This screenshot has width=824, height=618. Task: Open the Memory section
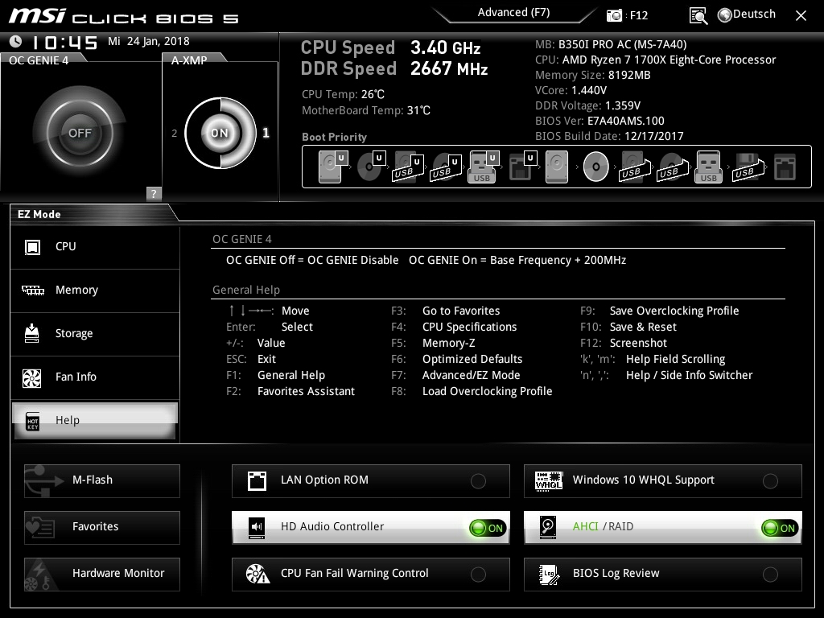pos(95,290)
